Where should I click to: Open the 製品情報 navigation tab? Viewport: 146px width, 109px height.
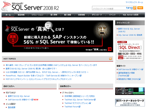coord(21,15)
